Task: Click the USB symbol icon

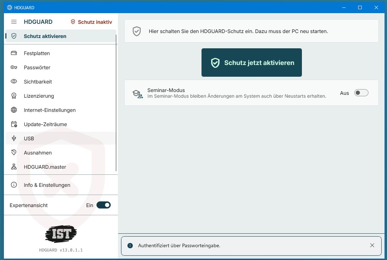Action: (x=14, y=139)
